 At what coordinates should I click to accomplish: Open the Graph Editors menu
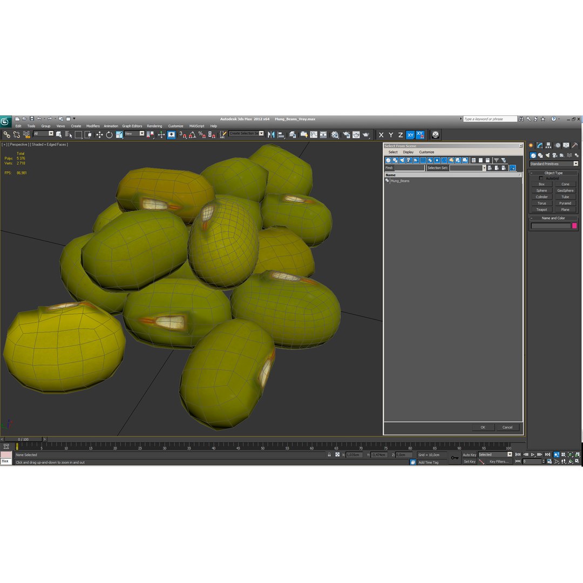point(132,126)
